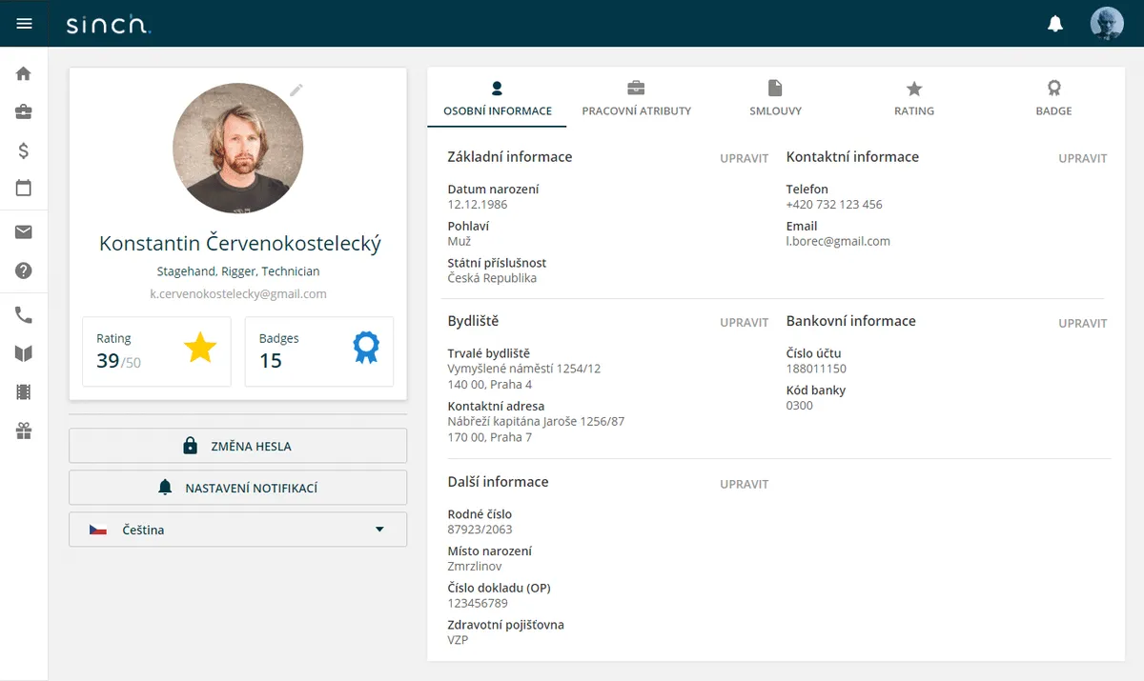The image size is (1144, 681).
Task: Open user avatar menu in header
Action: [x=1107, y=24]
